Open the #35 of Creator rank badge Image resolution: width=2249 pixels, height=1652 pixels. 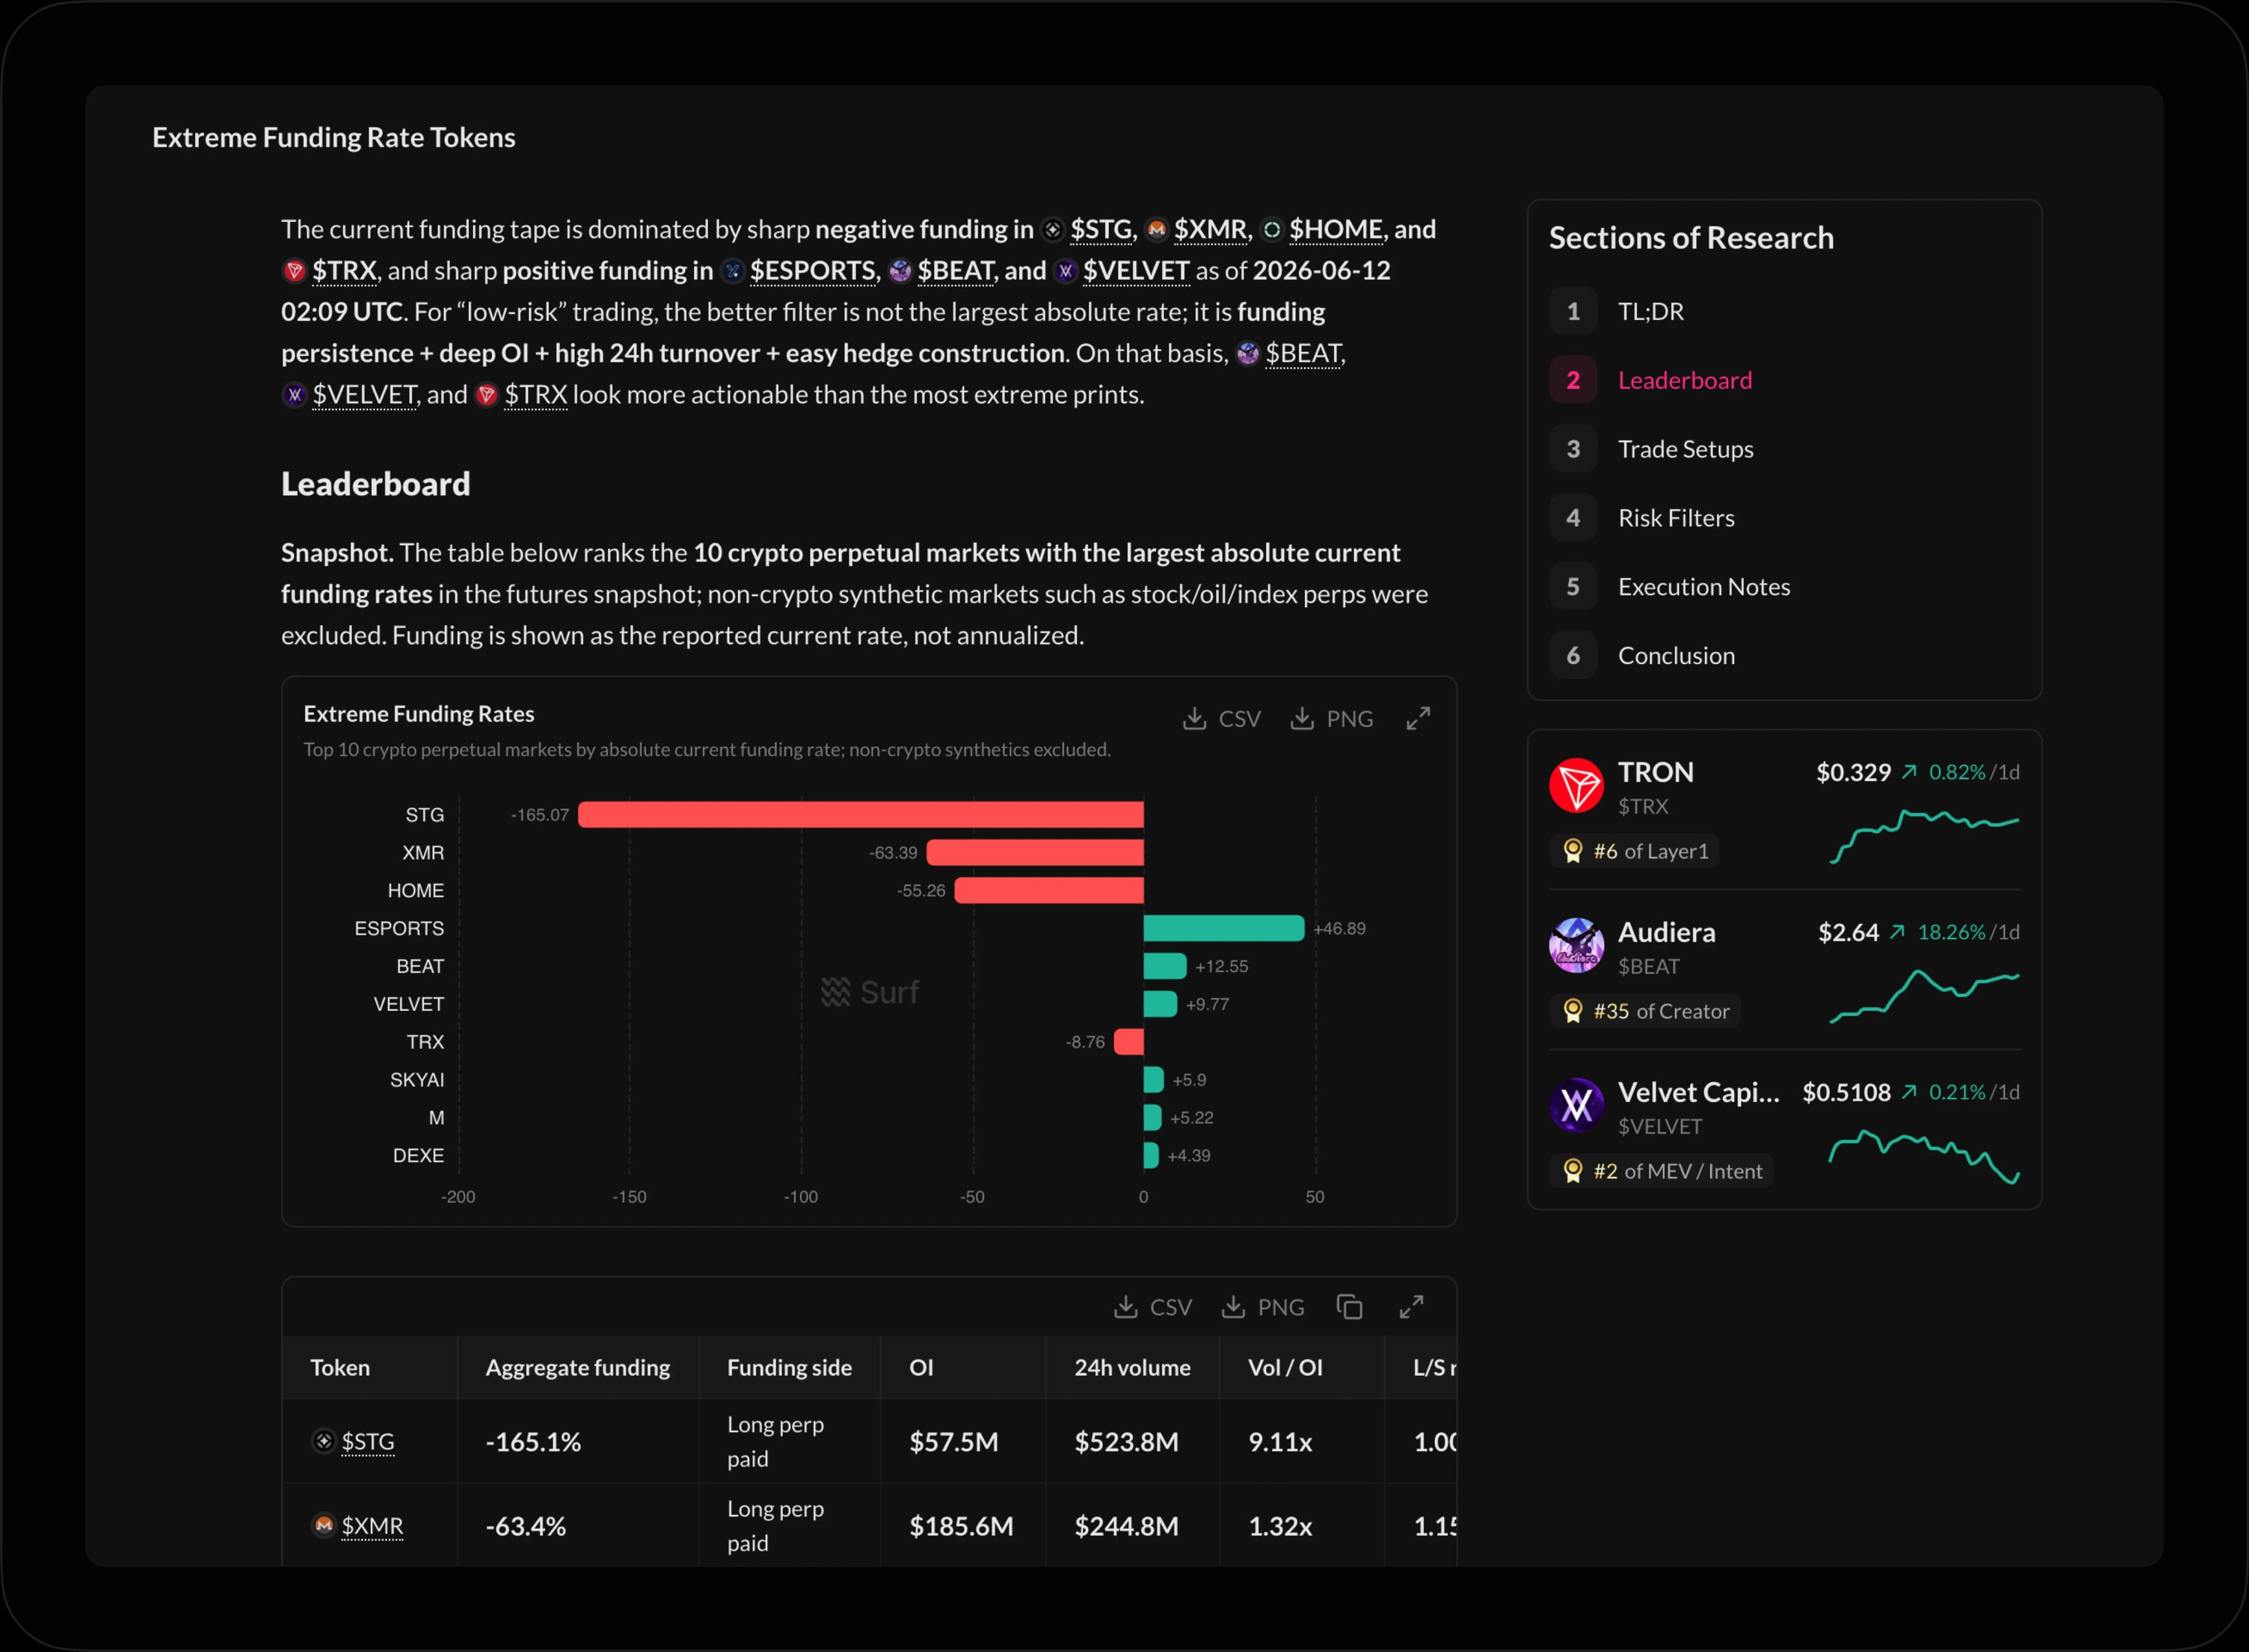click(x=1645, y=1011)
